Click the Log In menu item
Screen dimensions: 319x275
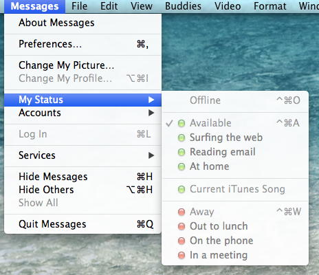pos(82,134)
